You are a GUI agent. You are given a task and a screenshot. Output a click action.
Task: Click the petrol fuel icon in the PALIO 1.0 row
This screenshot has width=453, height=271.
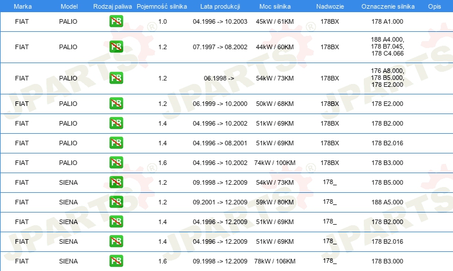pyautogui.click(x=116, y=21)
